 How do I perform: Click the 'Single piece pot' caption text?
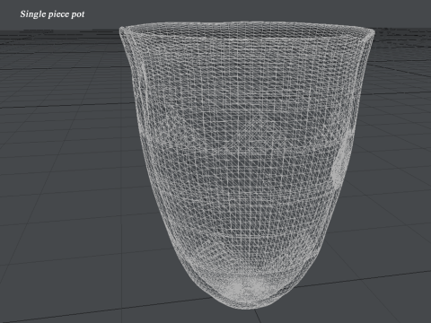coord(52,14)
